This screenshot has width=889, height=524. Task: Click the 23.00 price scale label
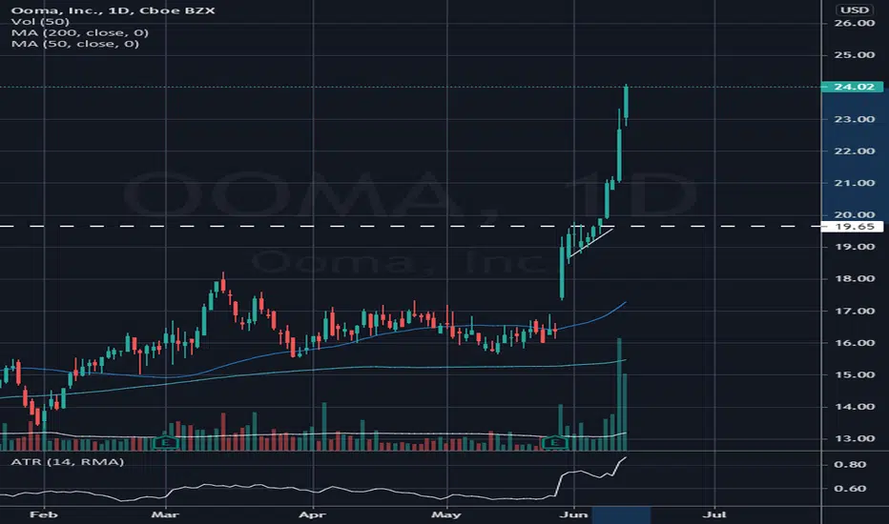tap(854, 119)
